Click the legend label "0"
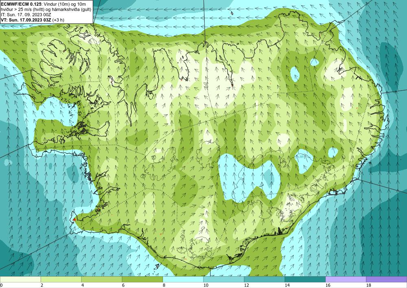407x288 pixels. pyautogui.click(x=1, y=285)
